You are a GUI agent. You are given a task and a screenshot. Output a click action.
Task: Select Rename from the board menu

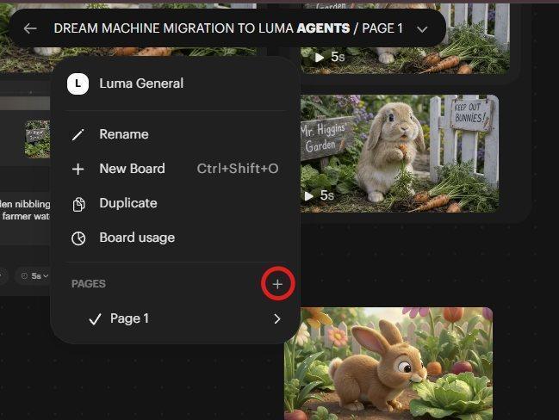(x=176, y=134)
